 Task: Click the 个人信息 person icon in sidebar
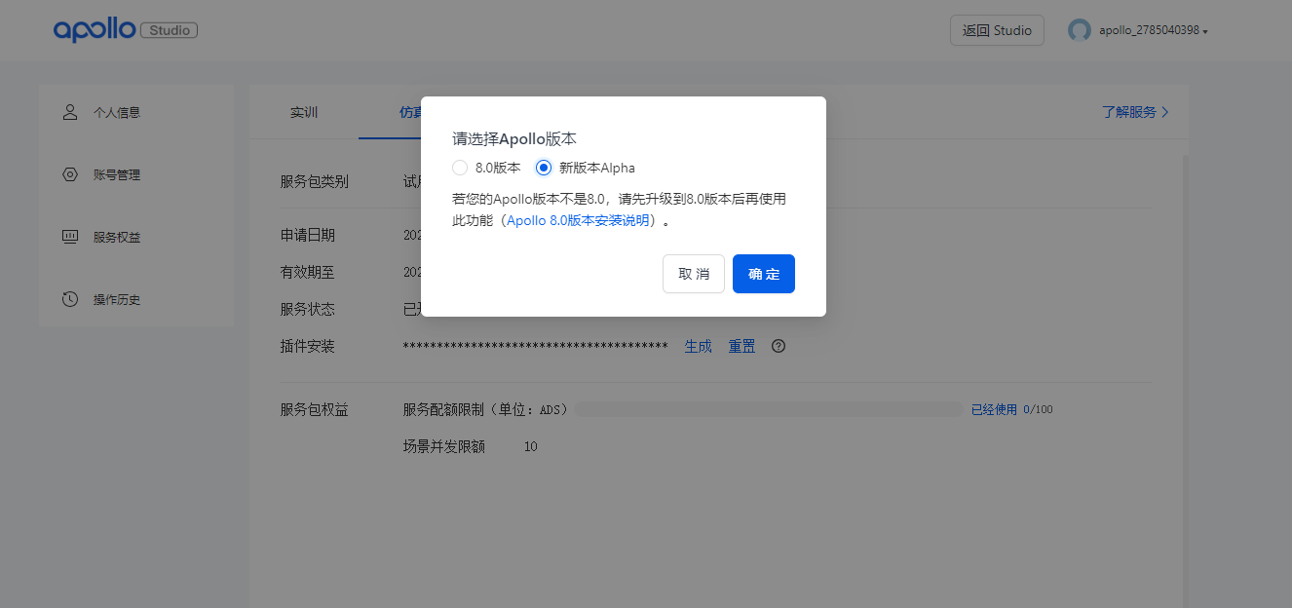click(69, 111)
